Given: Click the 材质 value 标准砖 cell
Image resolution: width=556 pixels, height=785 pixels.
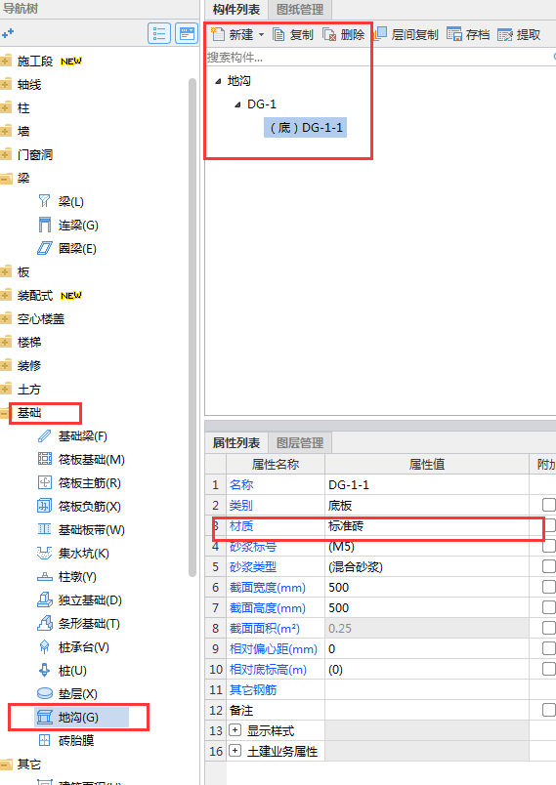Looking at the screenshot, I should pyautogui.click(x=427, y=525).
